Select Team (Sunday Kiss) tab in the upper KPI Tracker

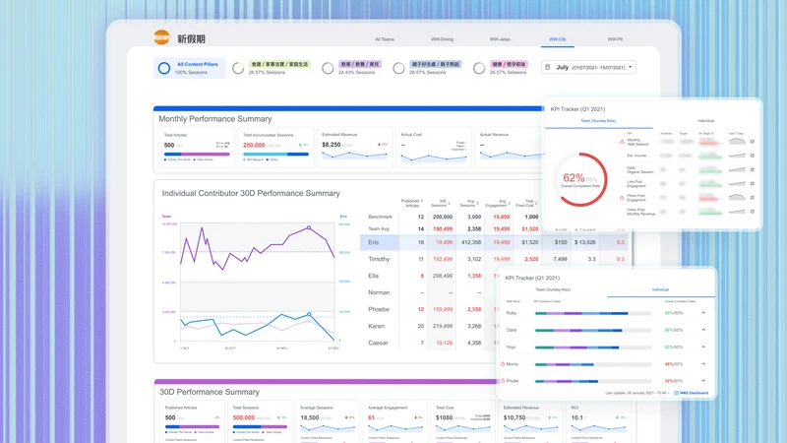click(x=598, y=120)
